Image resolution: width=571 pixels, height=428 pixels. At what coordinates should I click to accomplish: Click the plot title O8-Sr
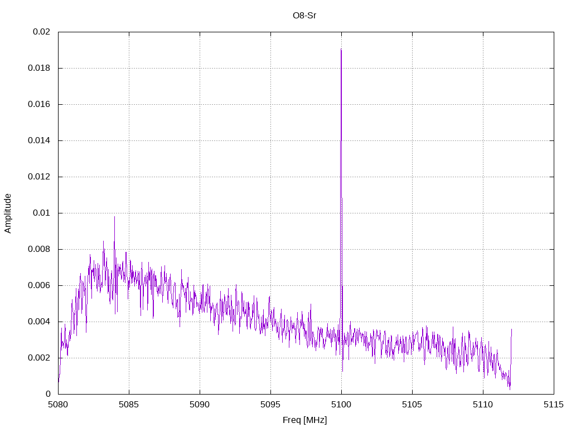304,16
